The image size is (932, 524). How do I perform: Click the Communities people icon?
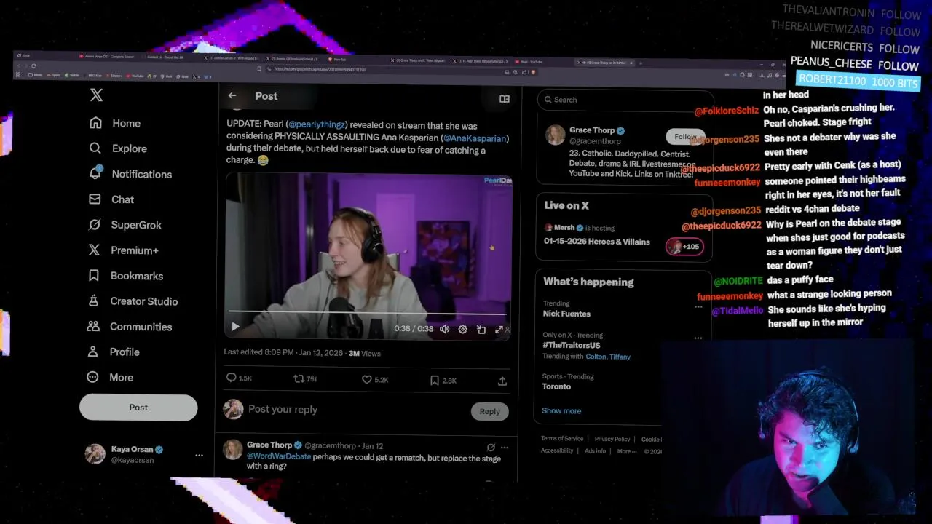tap(94, 327)
